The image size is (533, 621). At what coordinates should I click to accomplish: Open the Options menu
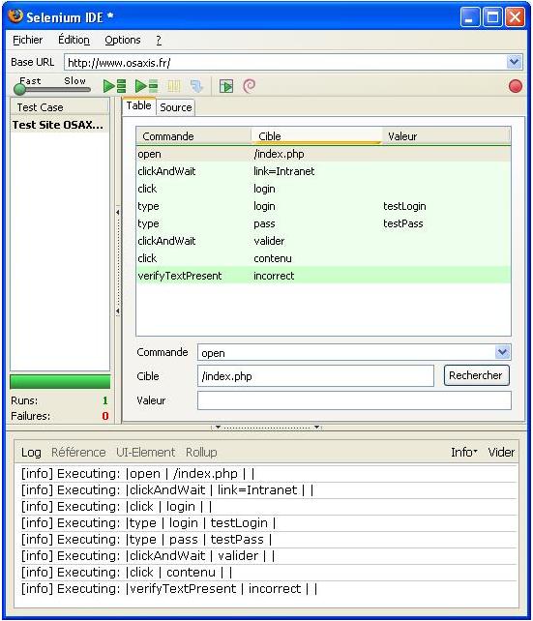click(x=122, y=40)
